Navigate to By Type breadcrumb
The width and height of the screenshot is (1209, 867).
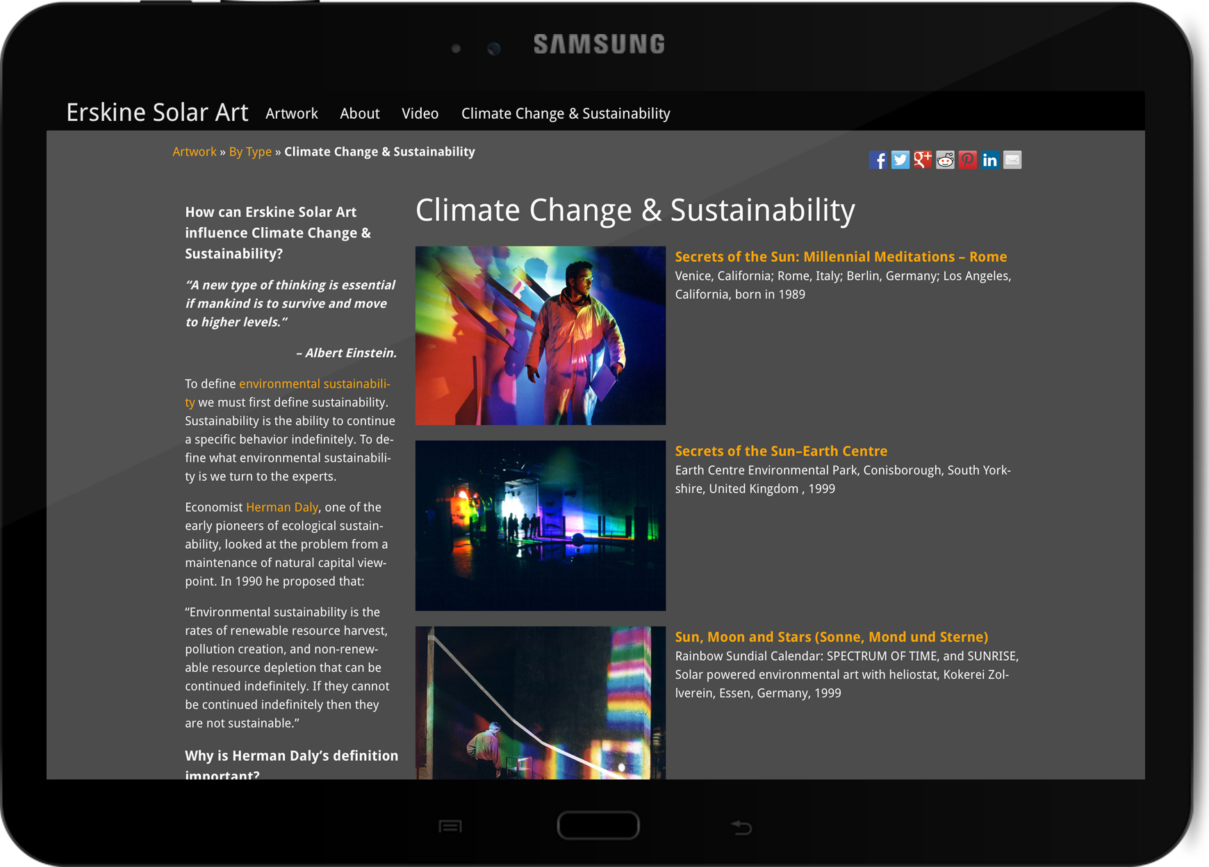click(x=250, y=151)
